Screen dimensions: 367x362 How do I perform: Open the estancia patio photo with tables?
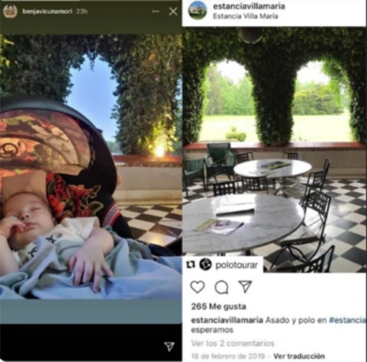(275, 150)
